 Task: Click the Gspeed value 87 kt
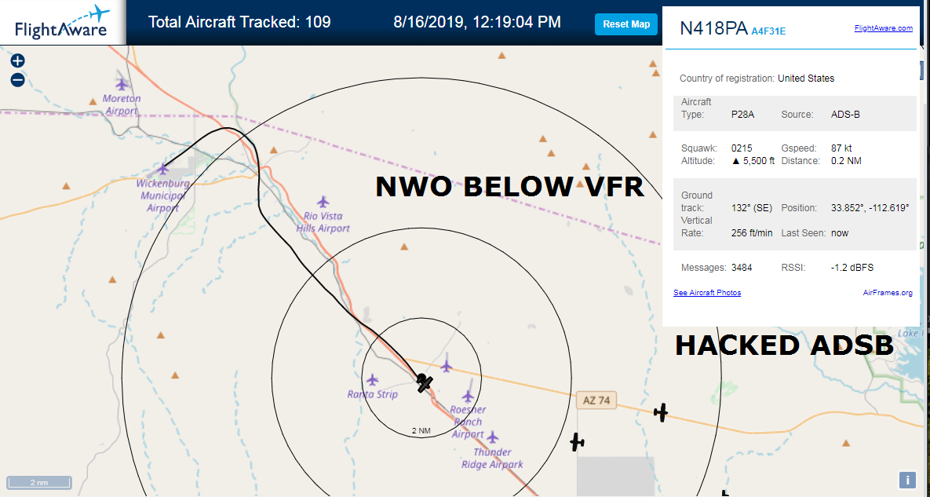pos(841,148)
